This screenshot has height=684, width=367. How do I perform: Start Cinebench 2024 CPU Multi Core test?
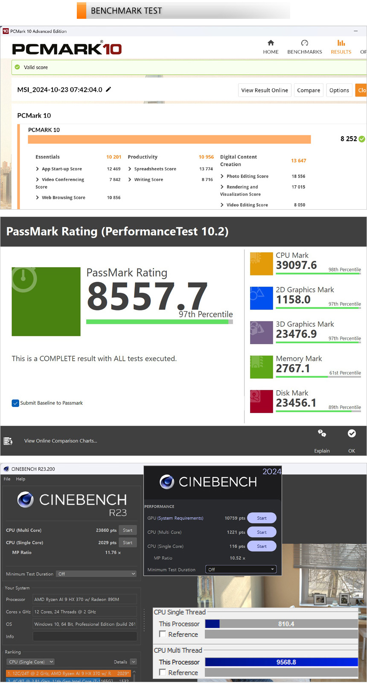262,532
